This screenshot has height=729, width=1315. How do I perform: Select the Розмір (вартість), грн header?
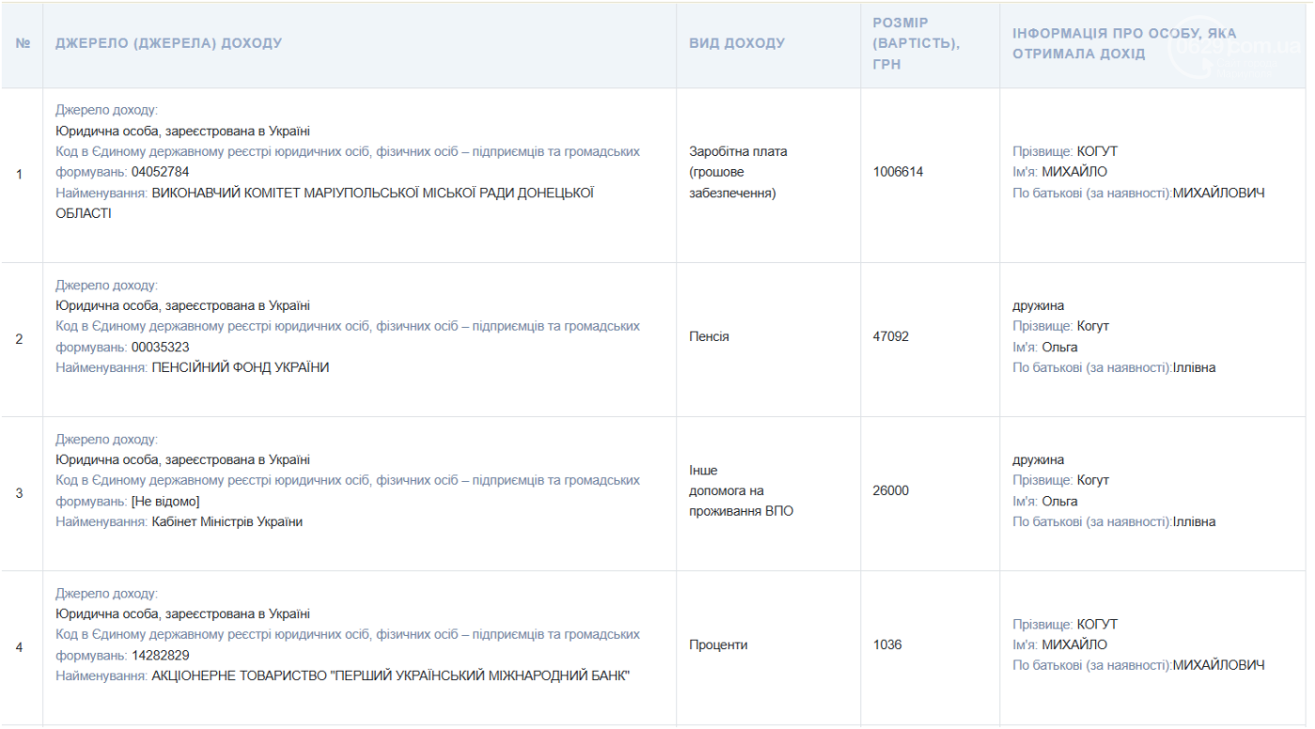pos(916,43)
